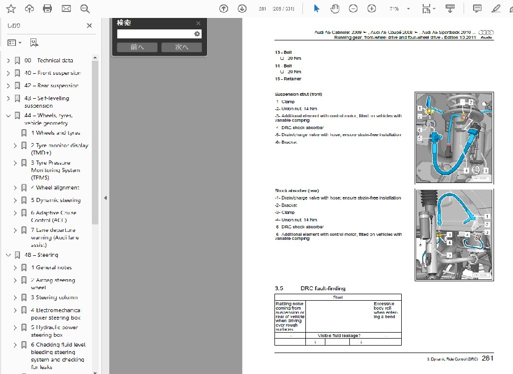Open 6 Adaptive Cruise Control bookmark
The height and width of the screenshot is (374, 513).
(x=54, y=216)
